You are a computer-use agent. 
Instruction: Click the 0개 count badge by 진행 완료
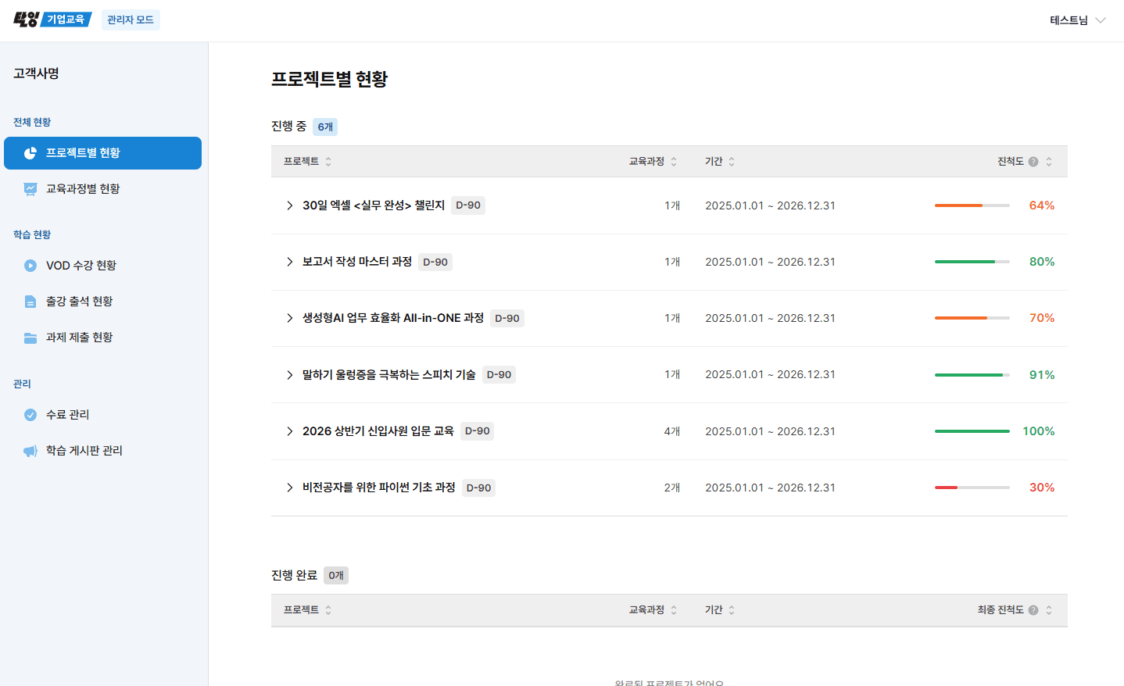336,575
